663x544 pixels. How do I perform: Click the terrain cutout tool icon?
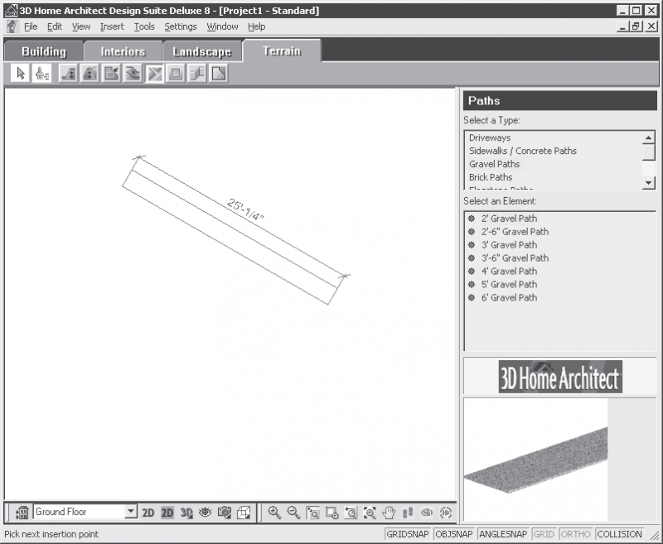pos(111,74)
